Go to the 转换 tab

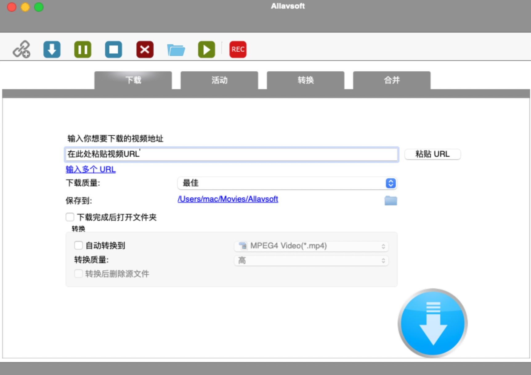tap(306, 80)
